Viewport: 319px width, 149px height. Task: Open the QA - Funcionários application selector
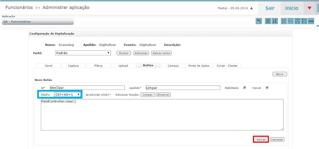click(x=38, y=22)
